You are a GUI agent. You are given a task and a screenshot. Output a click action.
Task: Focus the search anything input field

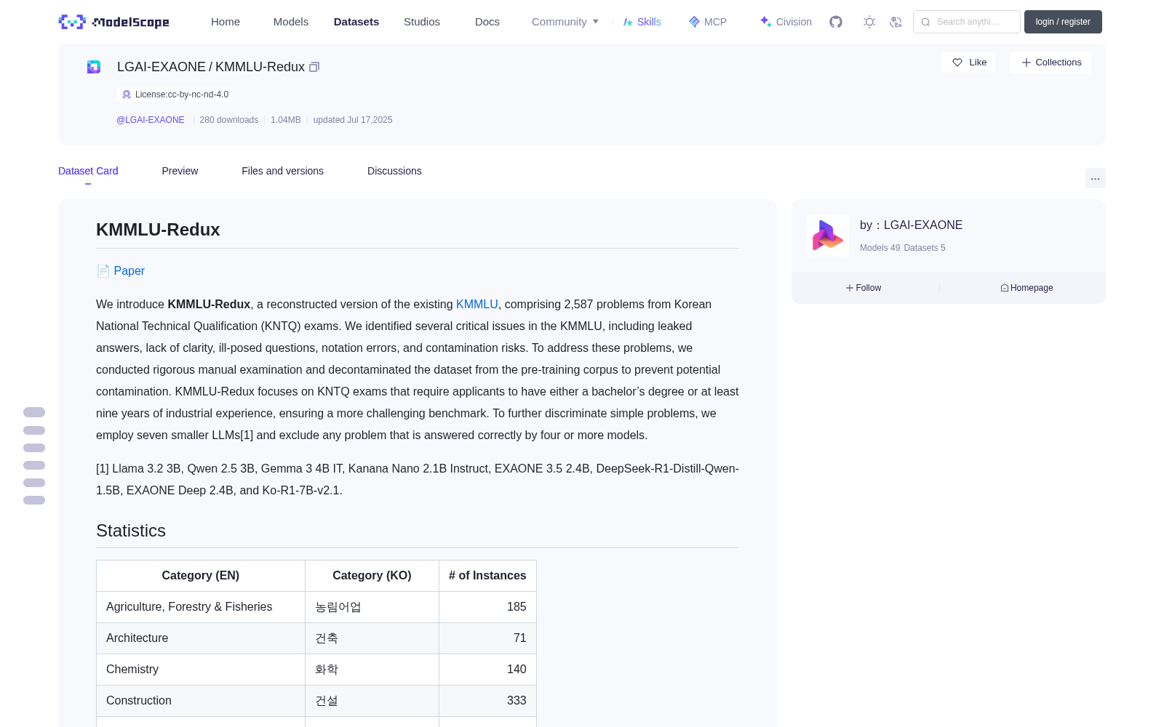pyautogui.click(x=967, y=22)
